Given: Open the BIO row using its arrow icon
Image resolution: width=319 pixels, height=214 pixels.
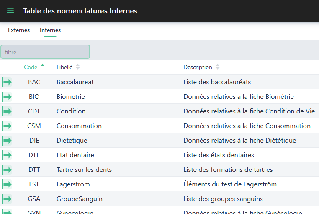Looking at the screenshot, I should tap(7, 97).
